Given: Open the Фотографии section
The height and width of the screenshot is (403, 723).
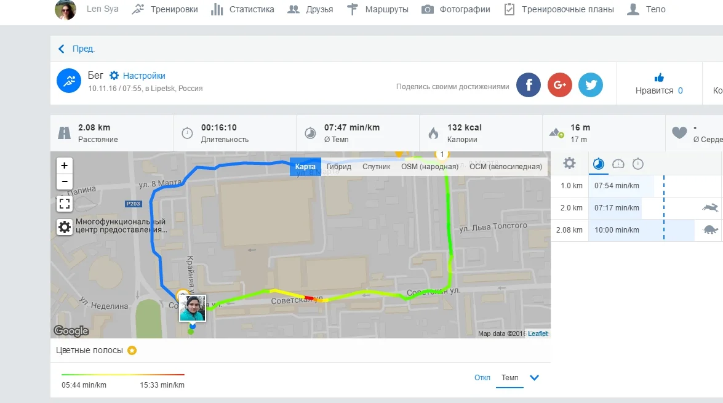Looking at the screenshot, I should click(455, 9).
